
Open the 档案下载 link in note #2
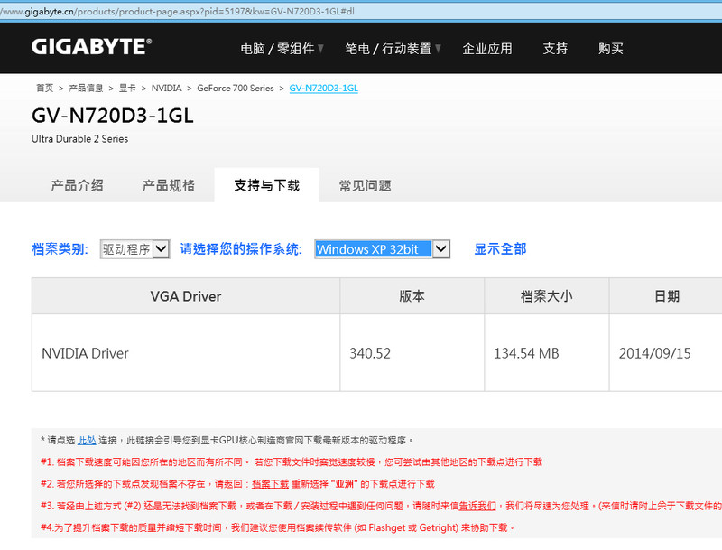[x=270, y=484]
